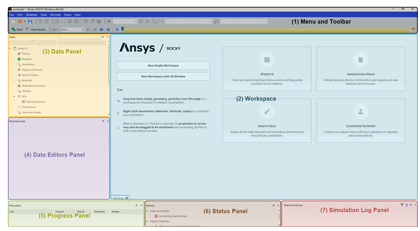This screenshot has width=420, height=231.
Task: Click the Save project floppy icon
Action: (x=30, y=22)
